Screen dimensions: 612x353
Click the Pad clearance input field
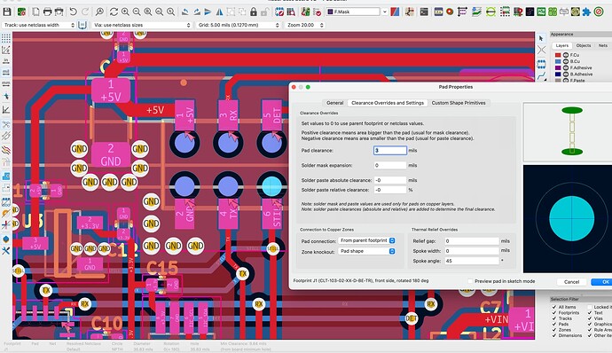(390, 151)
